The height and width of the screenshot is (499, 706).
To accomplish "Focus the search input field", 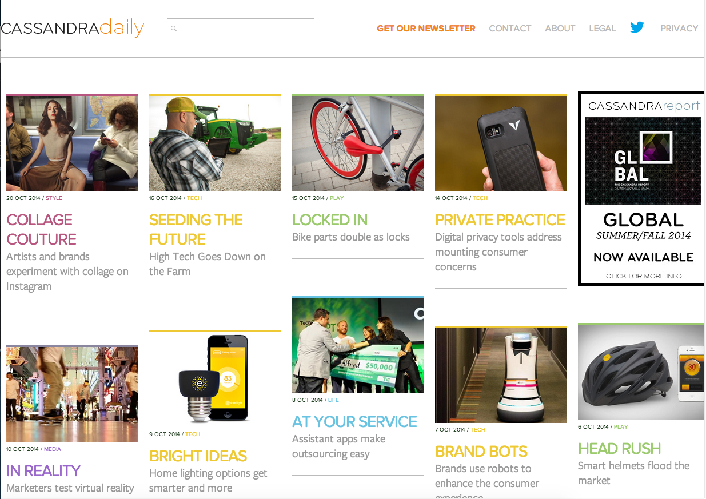I will (x=241, y=29).
